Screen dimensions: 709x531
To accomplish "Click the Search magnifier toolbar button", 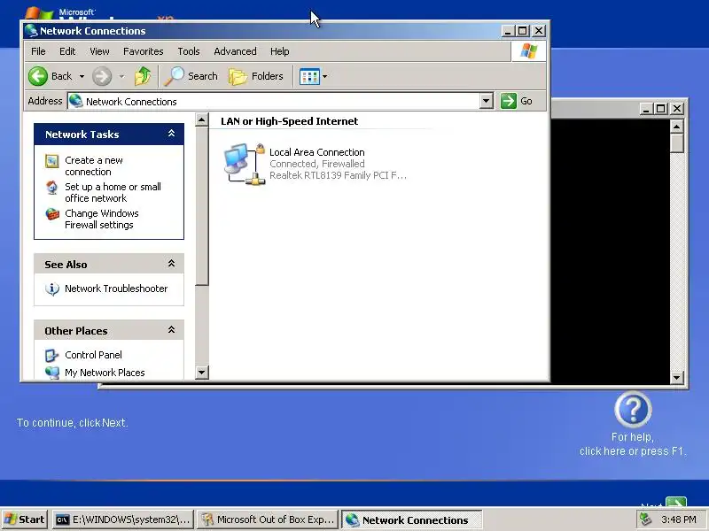I will 191,76.
